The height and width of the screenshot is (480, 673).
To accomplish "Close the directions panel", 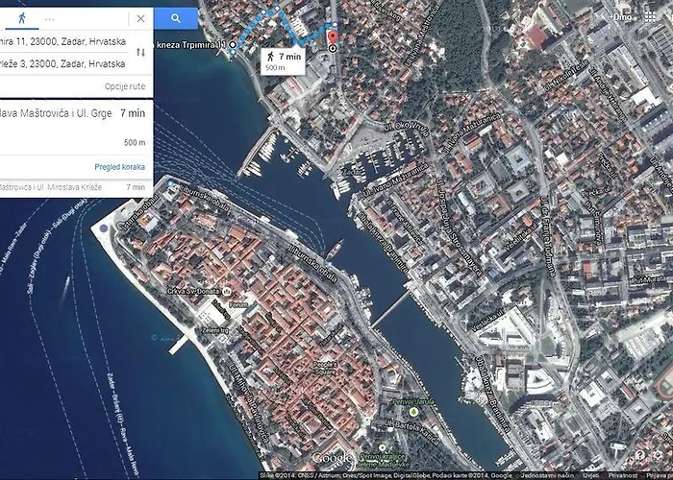I will point(140,18).
